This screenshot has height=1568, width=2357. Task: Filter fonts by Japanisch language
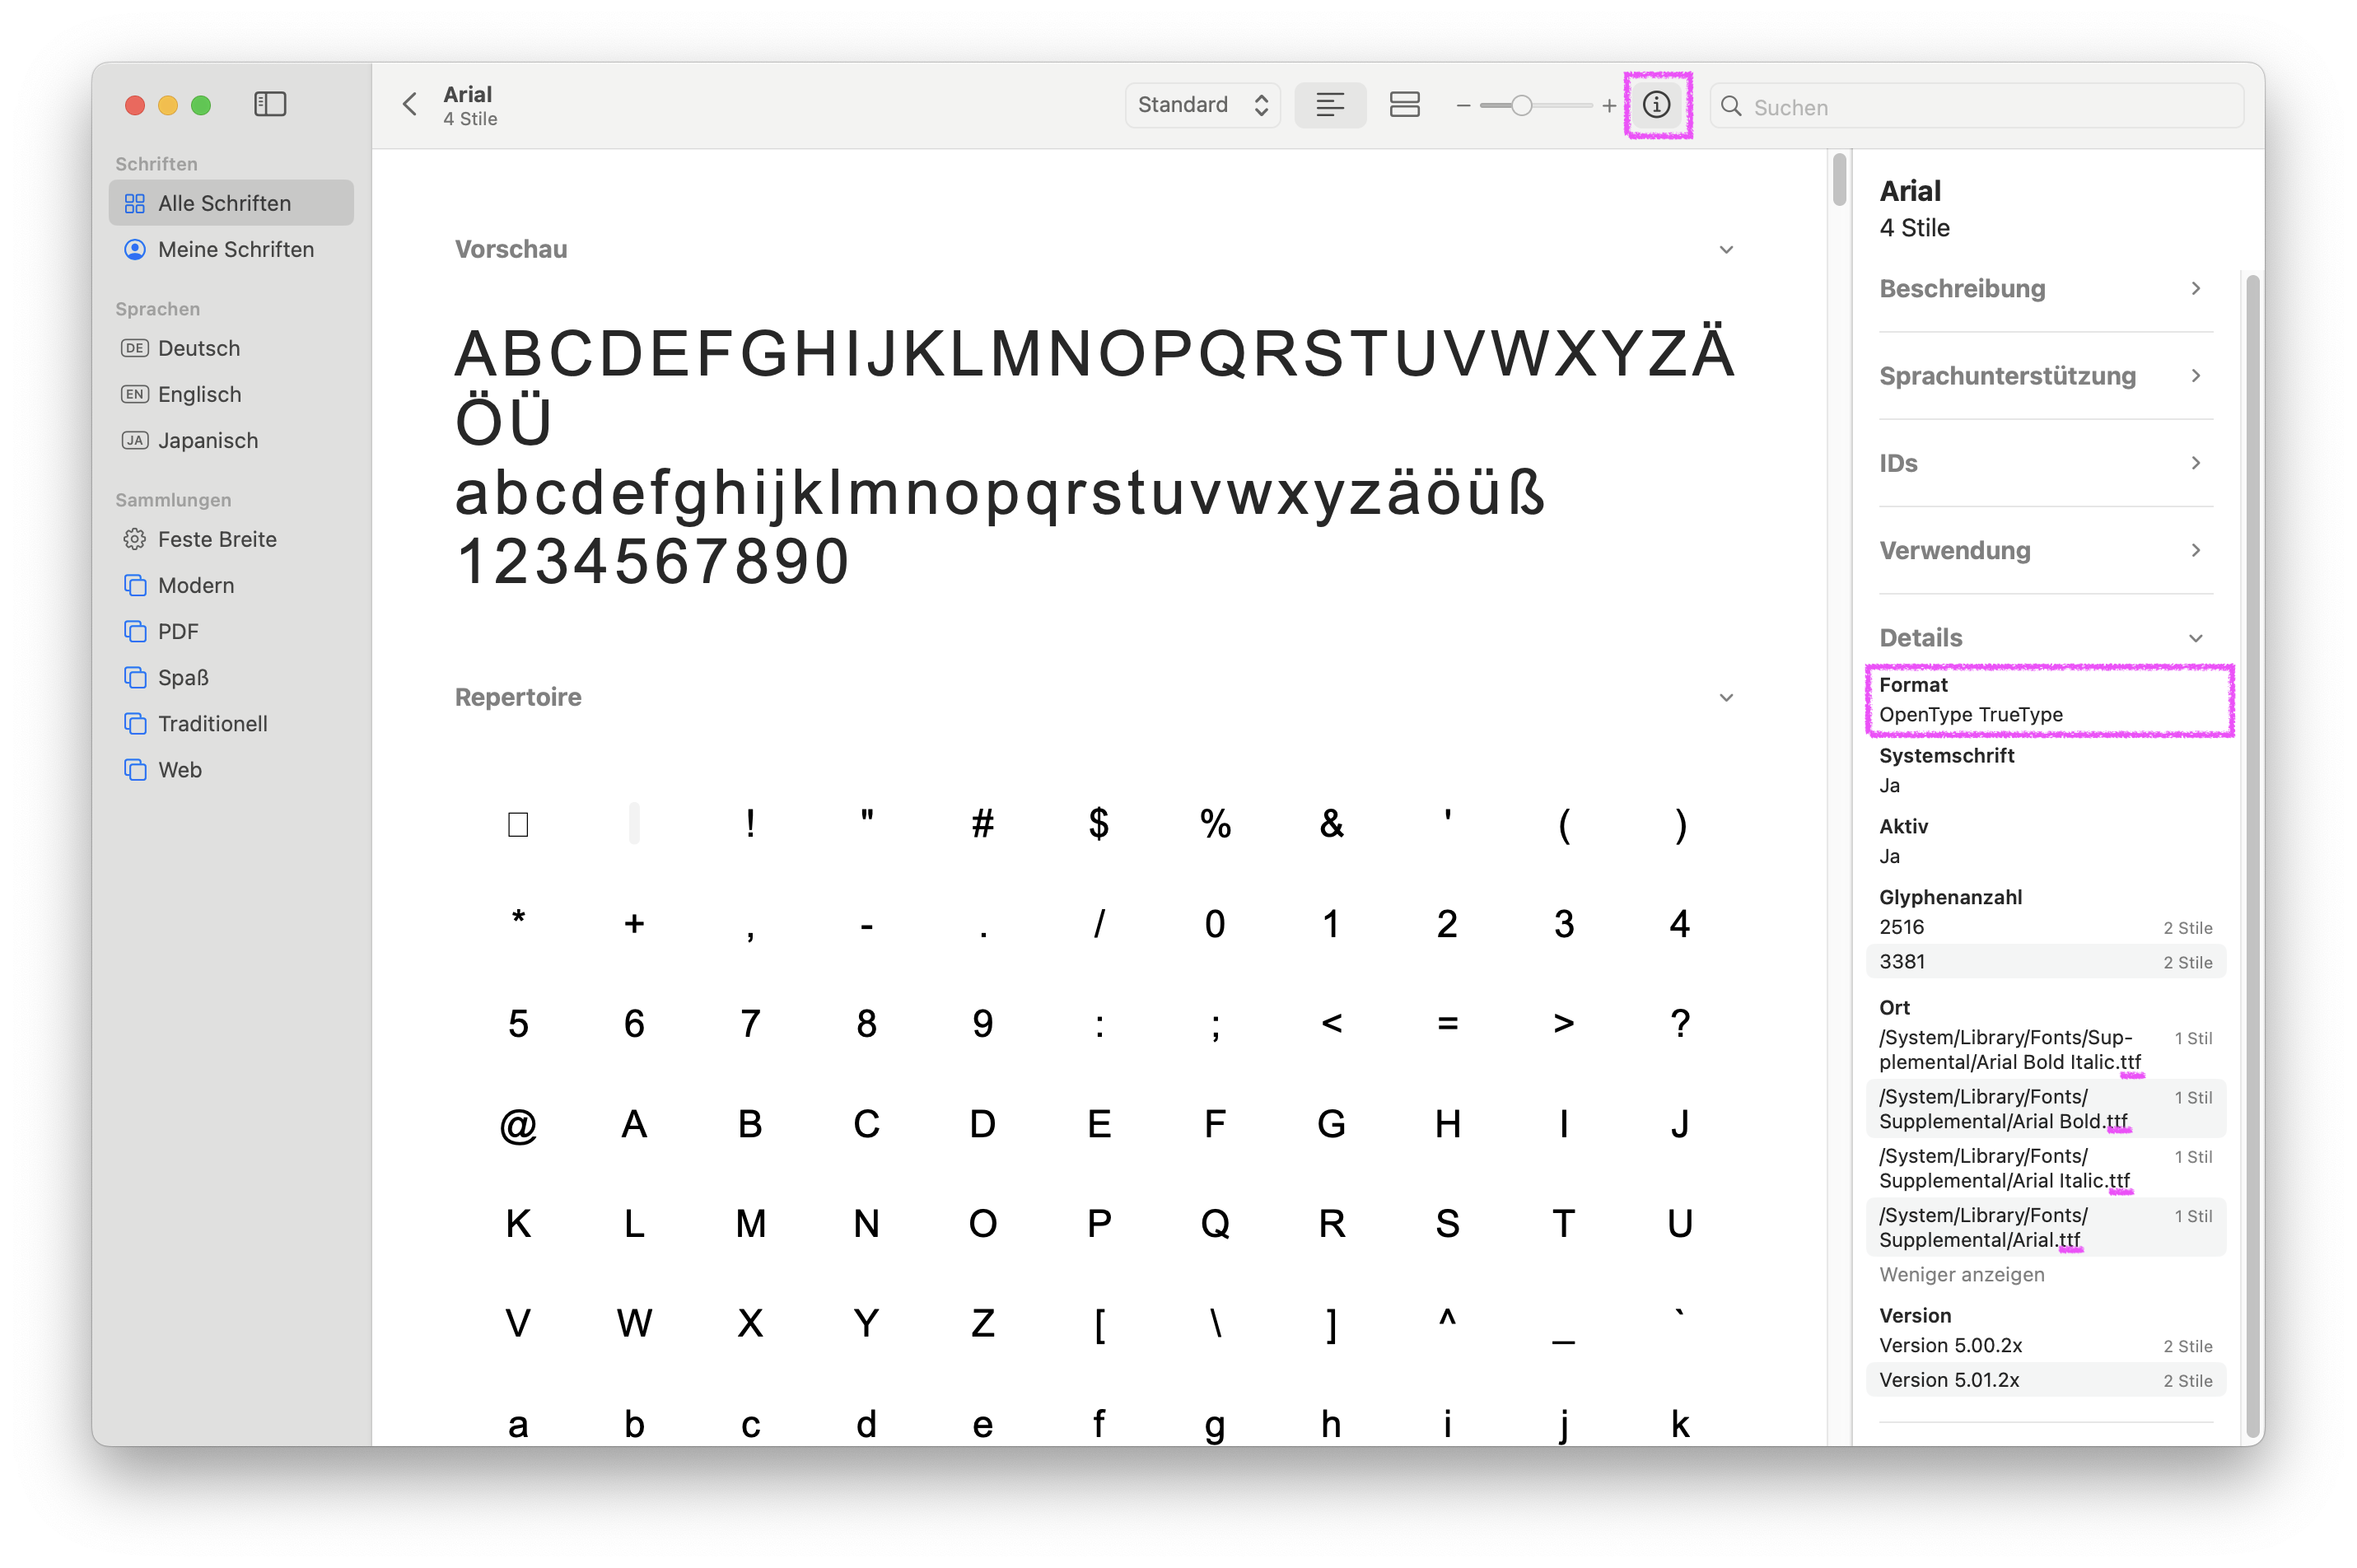[x=231, y=440]
